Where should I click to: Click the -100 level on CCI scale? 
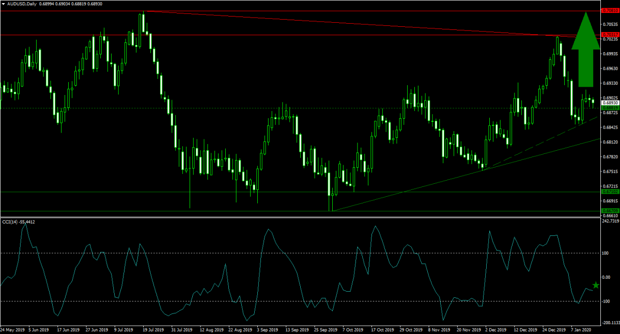point(606,301)
